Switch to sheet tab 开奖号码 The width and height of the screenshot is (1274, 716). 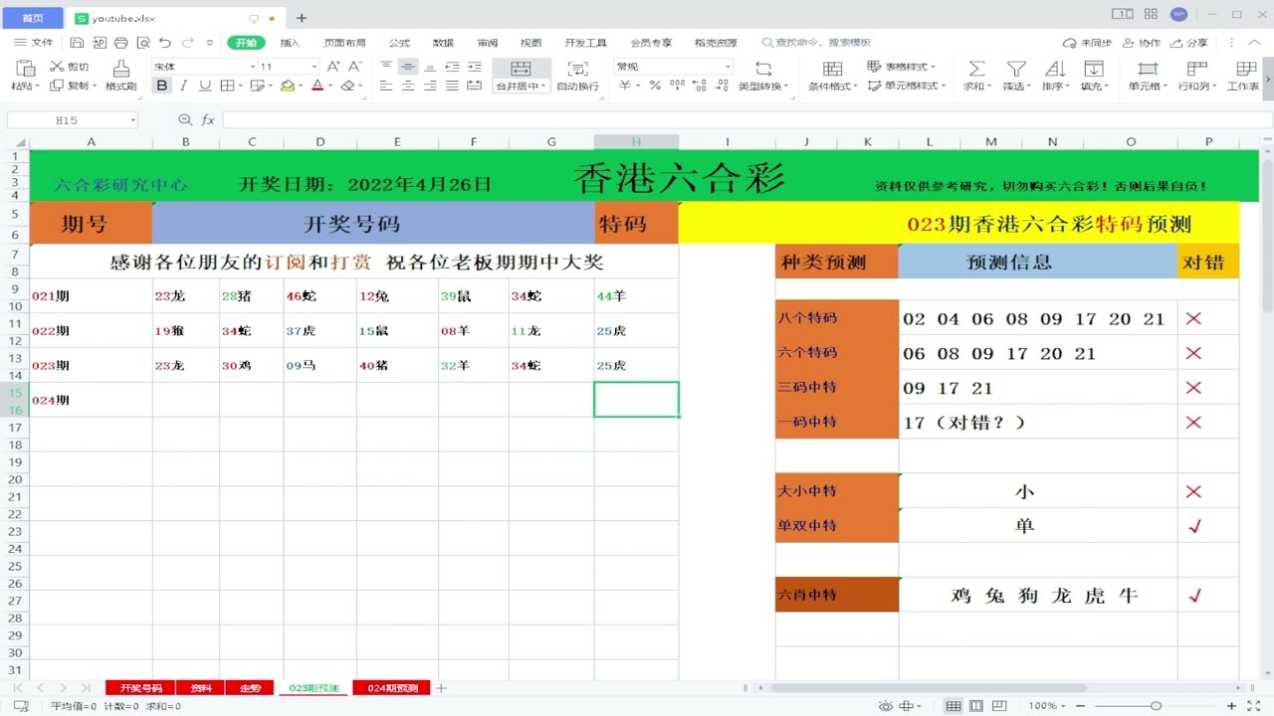[140, 688]
